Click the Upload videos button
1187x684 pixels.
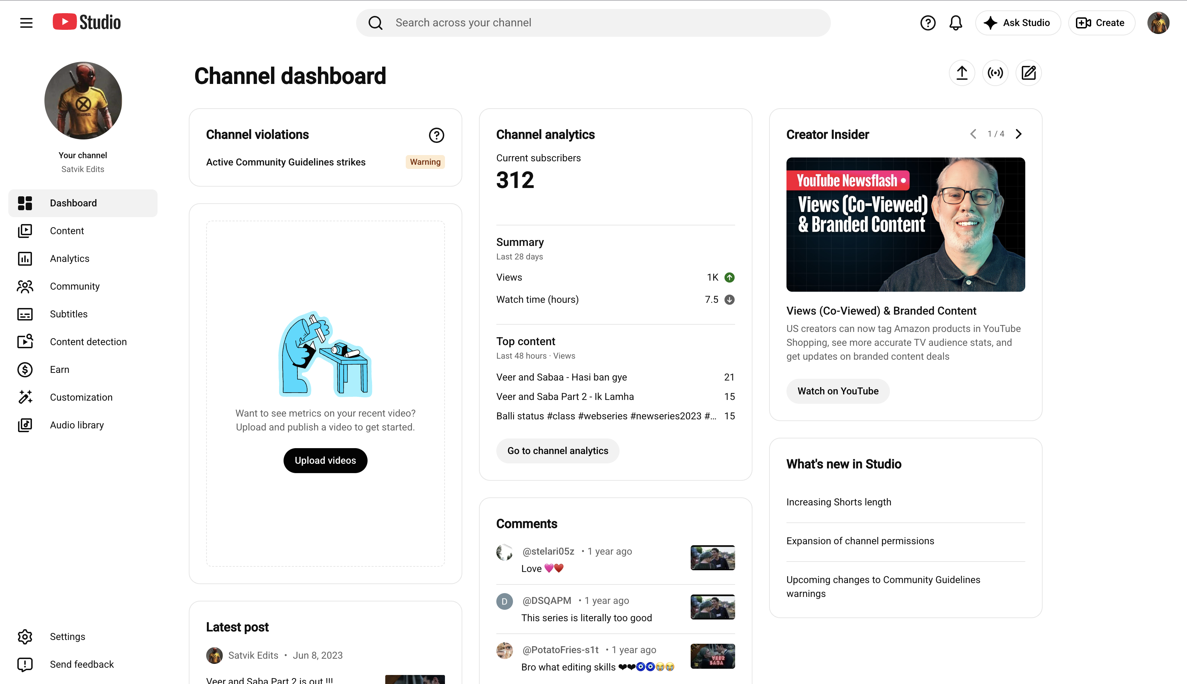[x=325, y=460]
